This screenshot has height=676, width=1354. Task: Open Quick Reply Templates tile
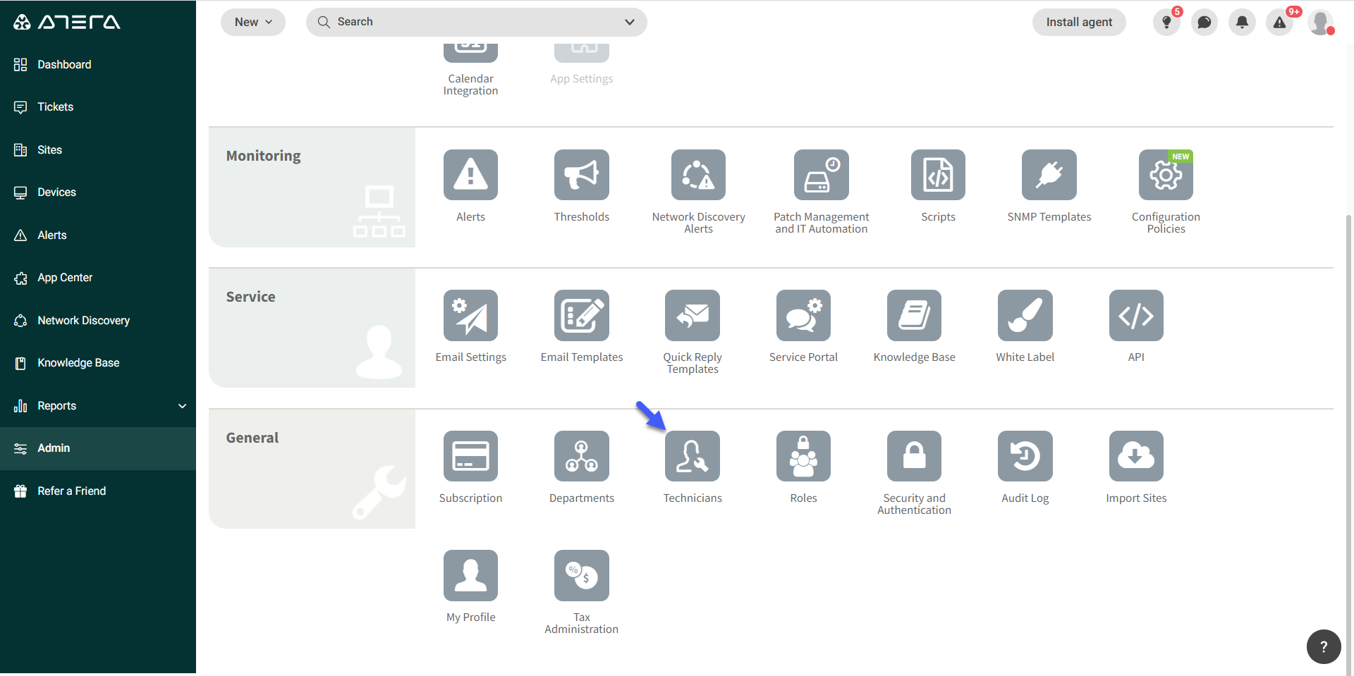pos(692,315)
